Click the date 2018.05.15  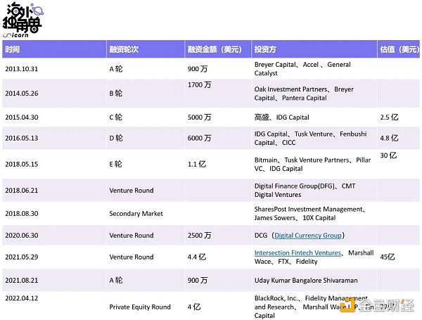point(22,164)
